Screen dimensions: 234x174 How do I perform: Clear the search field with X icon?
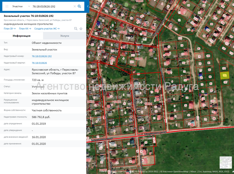pos(75,6)
